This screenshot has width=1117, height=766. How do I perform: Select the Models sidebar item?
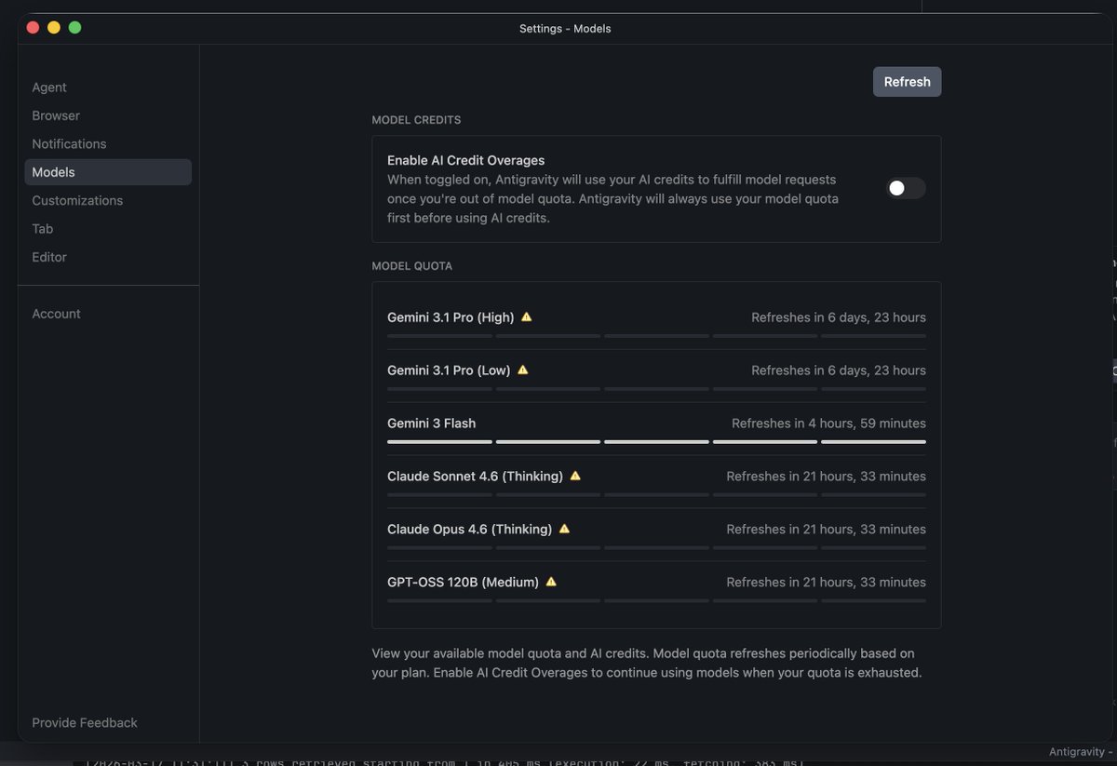pos(108,172)
